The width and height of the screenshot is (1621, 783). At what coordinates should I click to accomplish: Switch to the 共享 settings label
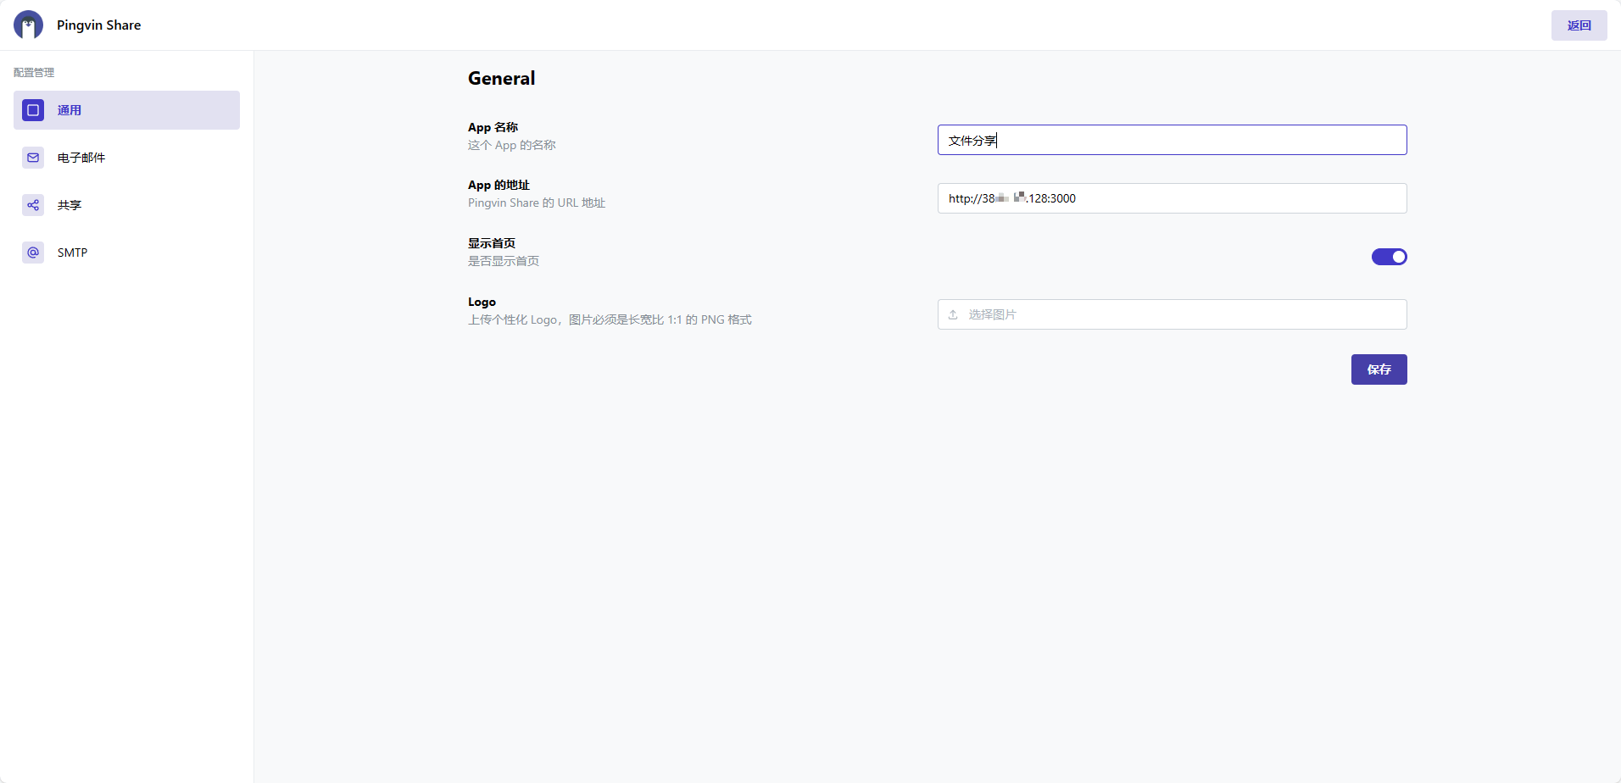click(x=70, y=205)
